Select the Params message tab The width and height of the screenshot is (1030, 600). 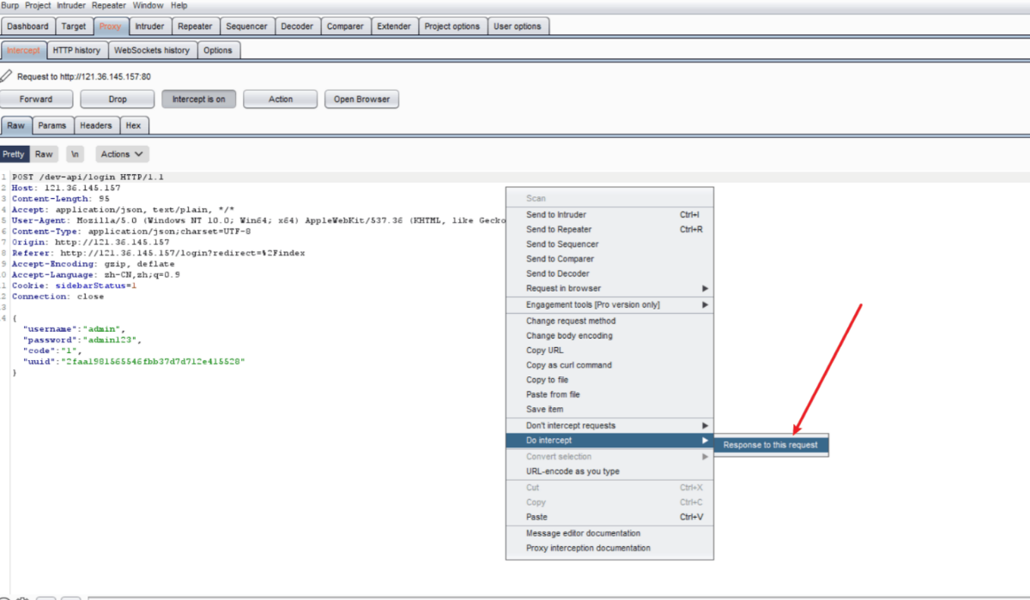click(x=52, y=126)
